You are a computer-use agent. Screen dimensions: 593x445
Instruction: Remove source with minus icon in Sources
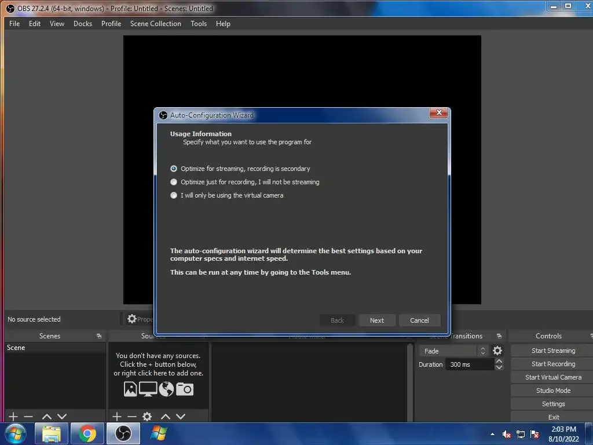[x=132, y=416]
